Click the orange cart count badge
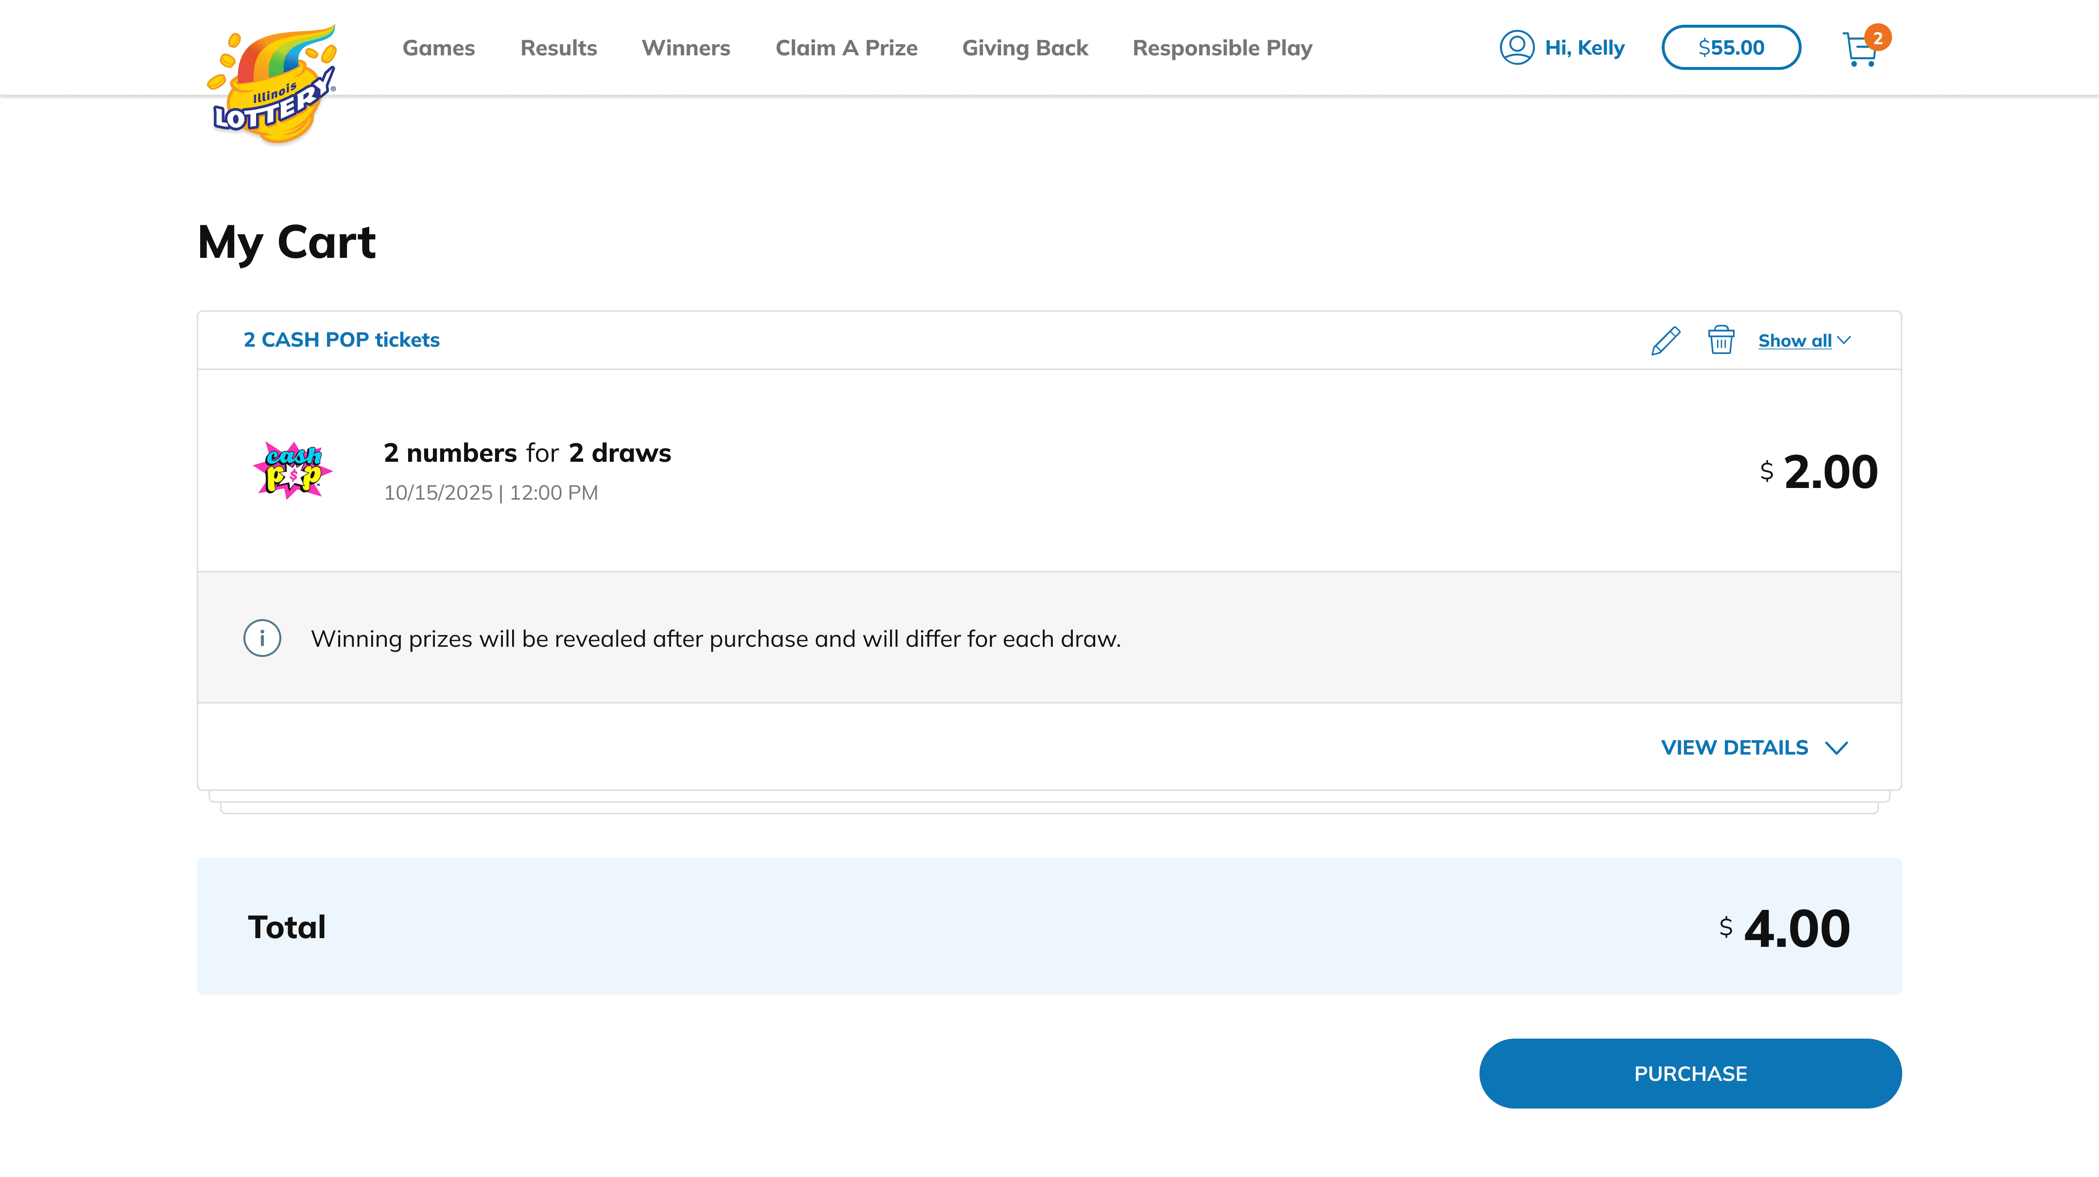The height and width of the screenshot is (1177, 2099). click(x=1877, y=37)
